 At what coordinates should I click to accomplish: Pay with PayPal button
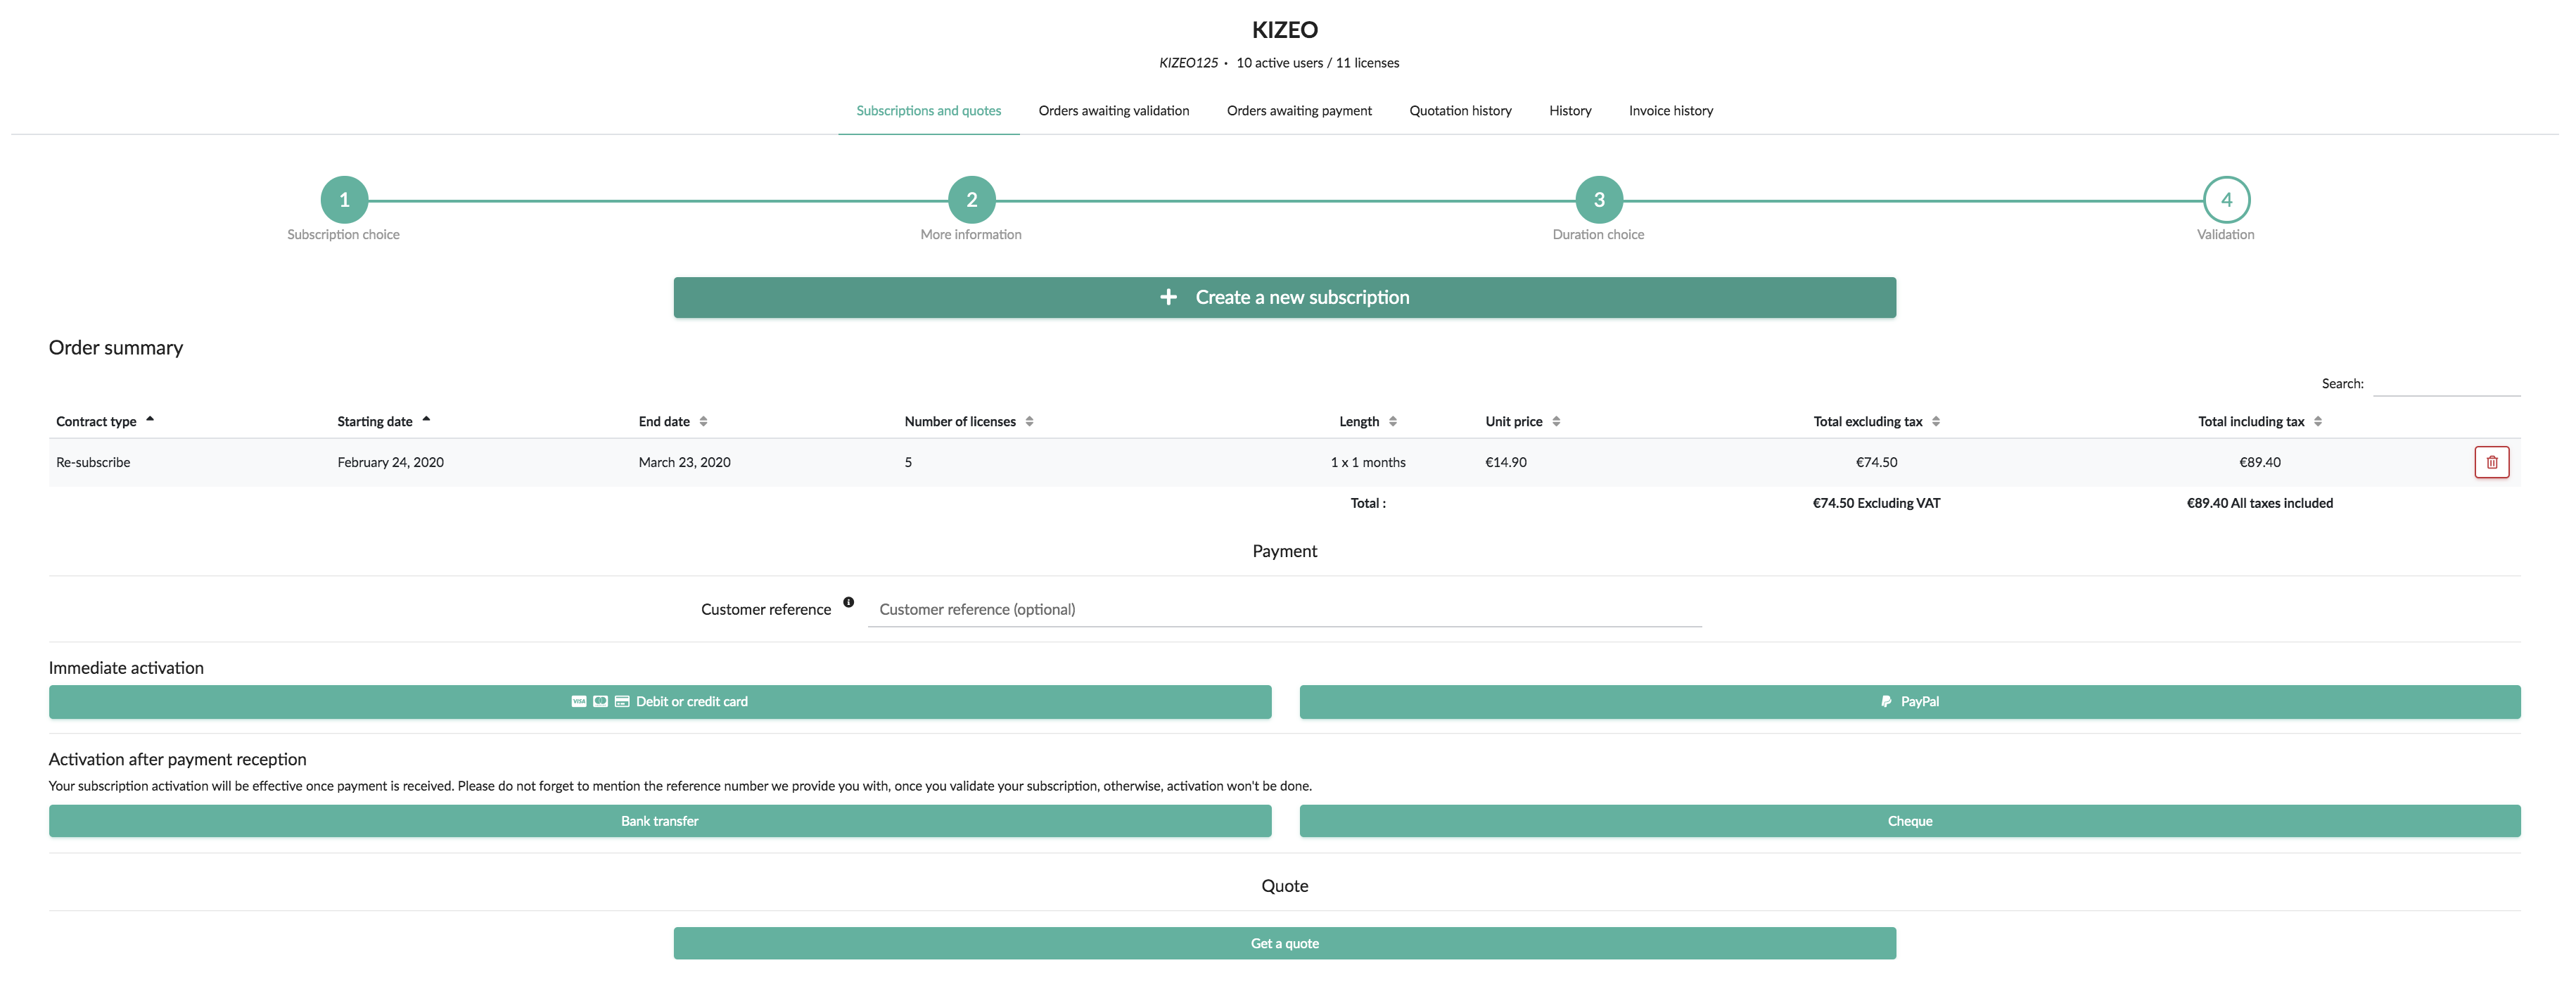(x=1909, y=701)
